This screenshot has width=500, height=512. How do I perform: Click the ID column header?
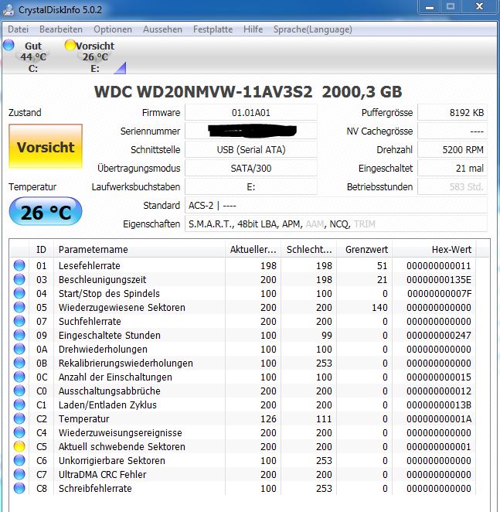tap(42, 250)
